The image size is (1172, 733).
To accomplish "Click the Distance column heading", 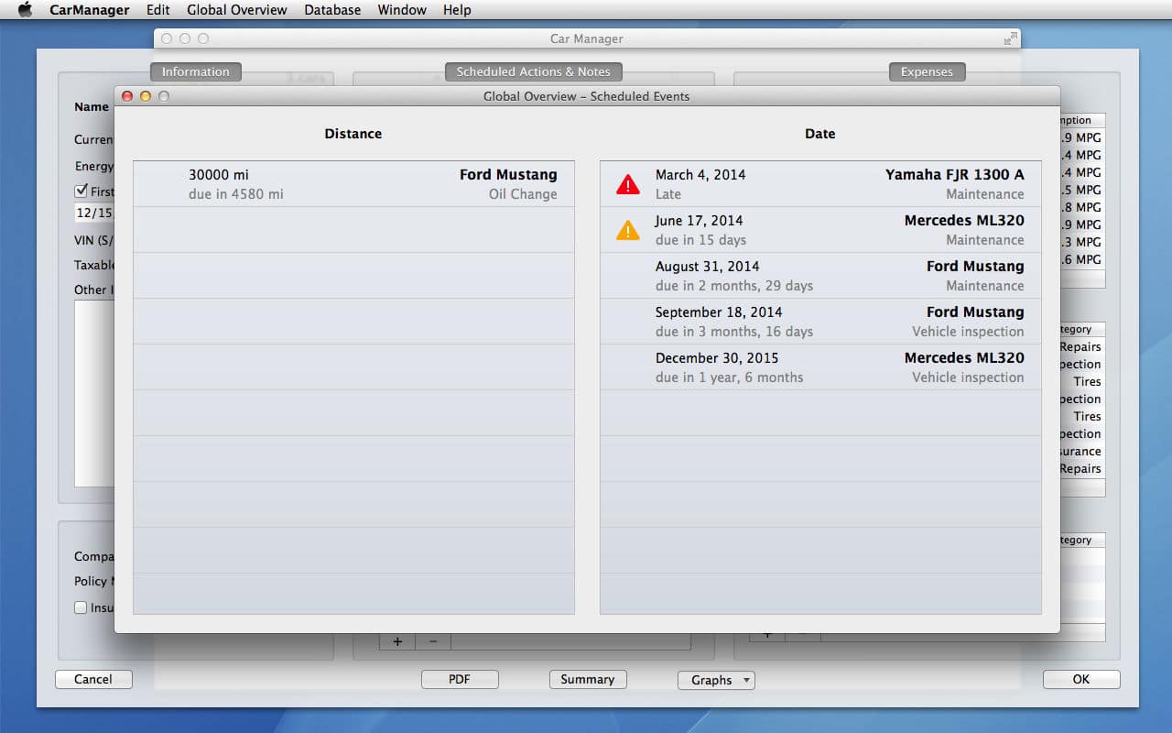I will (353, 134).
